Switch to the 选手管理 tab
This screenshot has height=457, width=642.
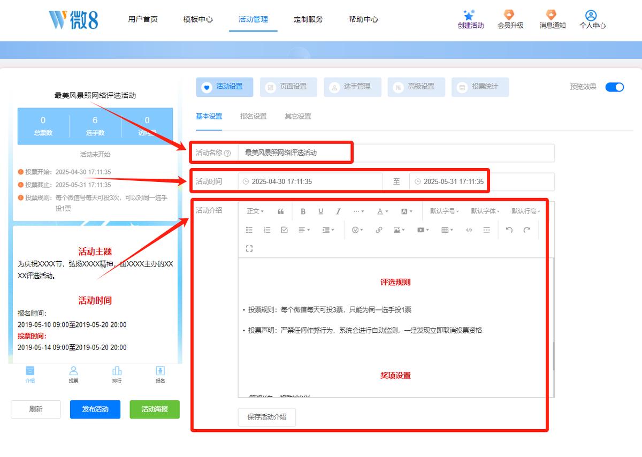tap(352, 87)
